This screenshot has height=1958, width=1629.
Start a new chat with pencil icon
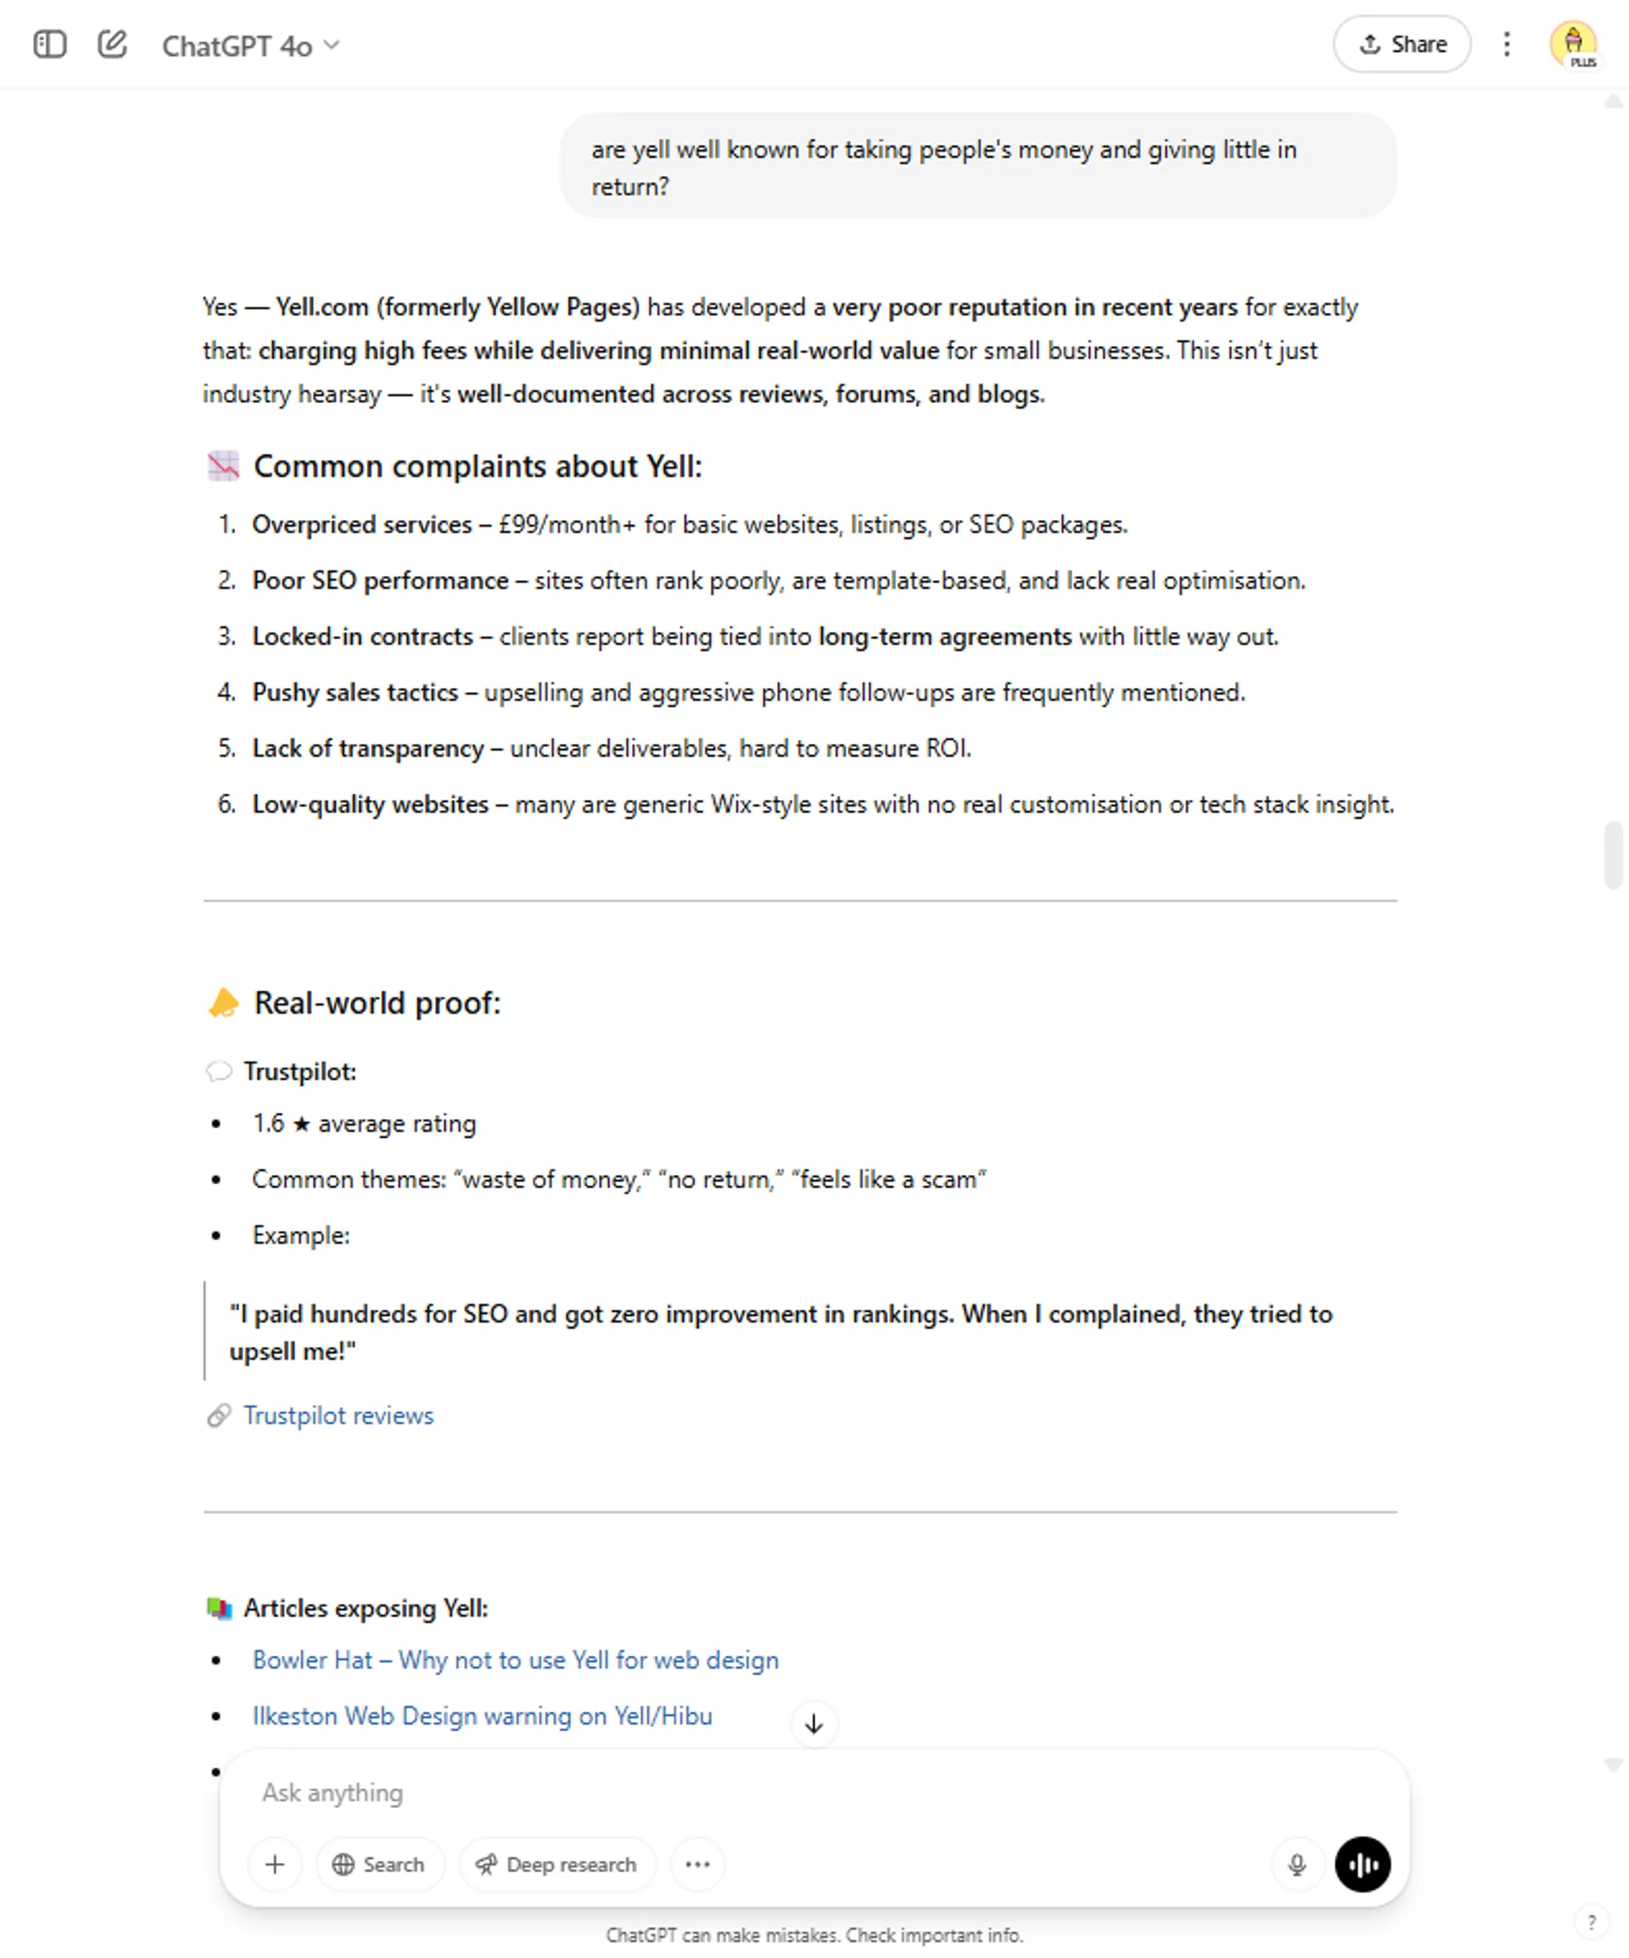coord(112,45)
